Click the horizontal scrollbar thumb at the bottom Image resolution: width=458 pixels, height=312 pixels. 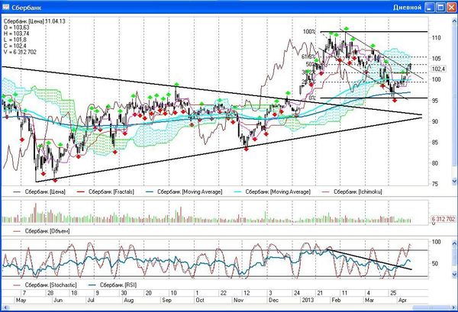click(431, 307)
